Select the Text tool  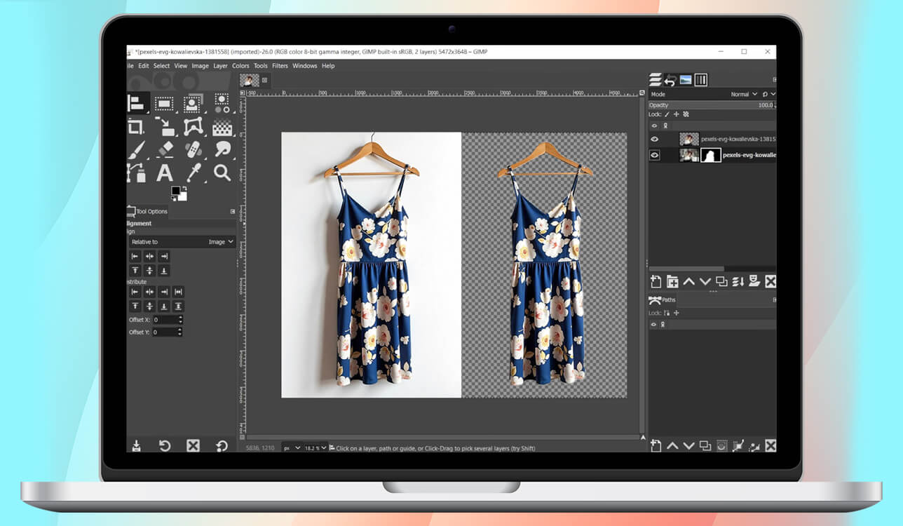pyautogui.click(x=164, y=172)
